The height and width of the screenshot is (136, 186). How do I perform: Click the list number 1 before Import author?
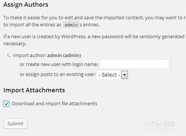tap(9, 55)
